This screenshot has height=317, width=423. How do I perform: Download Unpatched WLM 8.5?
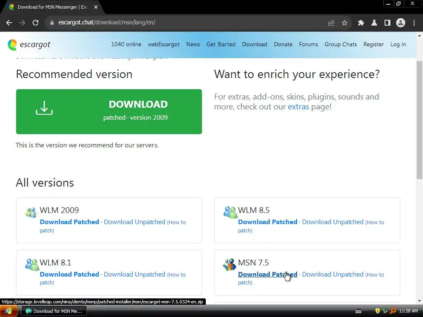coord(333,222)
